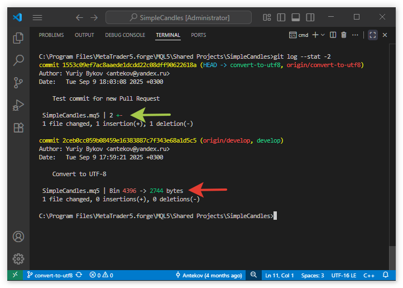Click Ln 11, Col 1 in status bar

click(280, 275)
